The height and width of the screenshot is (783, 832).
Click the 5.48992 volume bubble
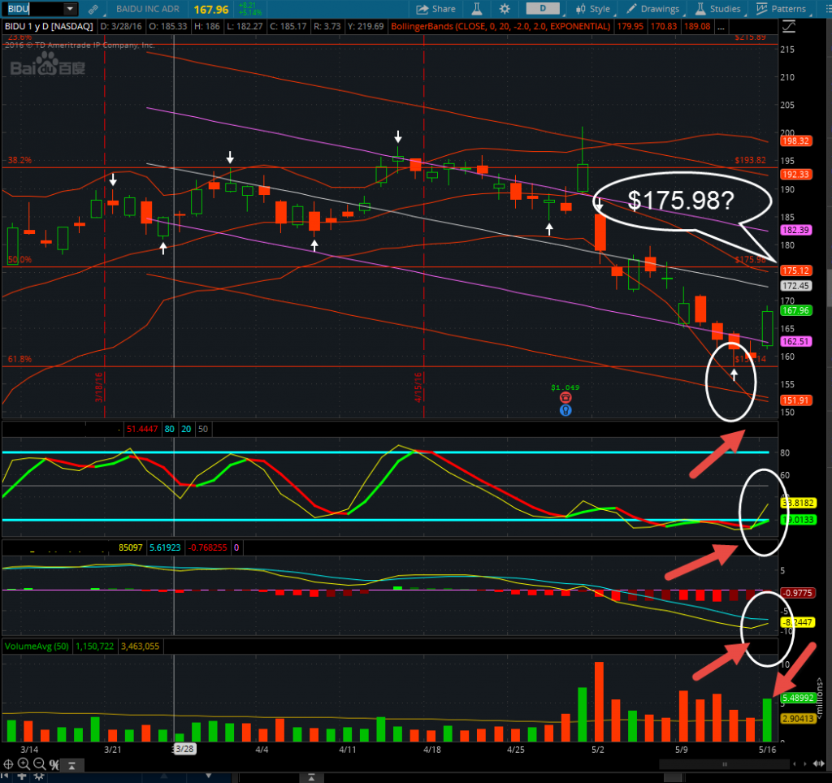(798, 699)
